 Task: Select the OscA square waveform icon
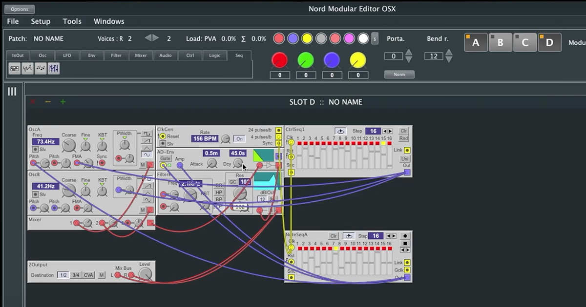point(147,133)
